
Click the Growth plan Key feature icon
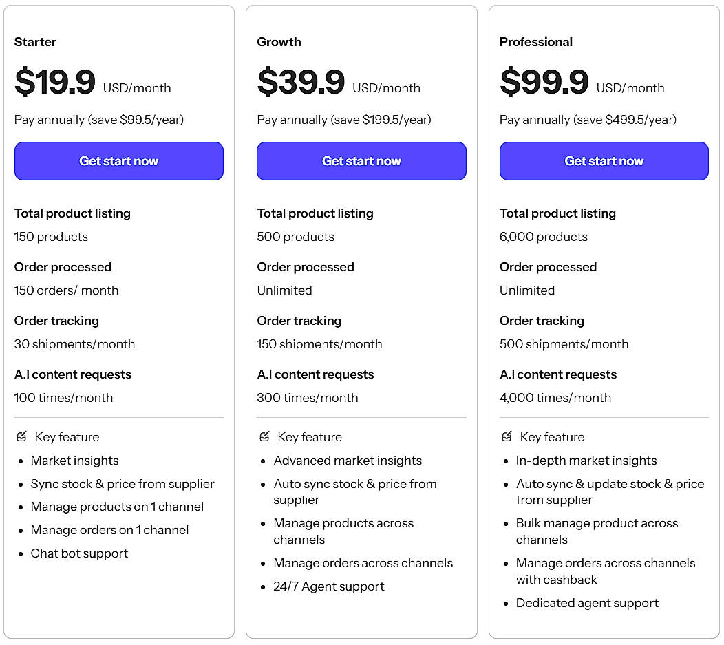click(x=264, y=436)
